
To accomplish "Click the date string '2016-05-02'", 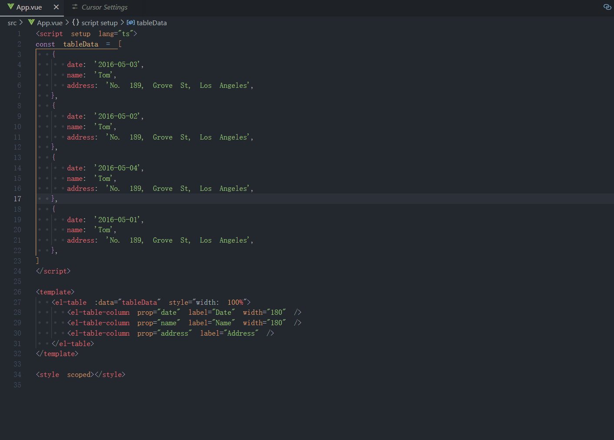I will pyautogui.click(x=118, y=116).
